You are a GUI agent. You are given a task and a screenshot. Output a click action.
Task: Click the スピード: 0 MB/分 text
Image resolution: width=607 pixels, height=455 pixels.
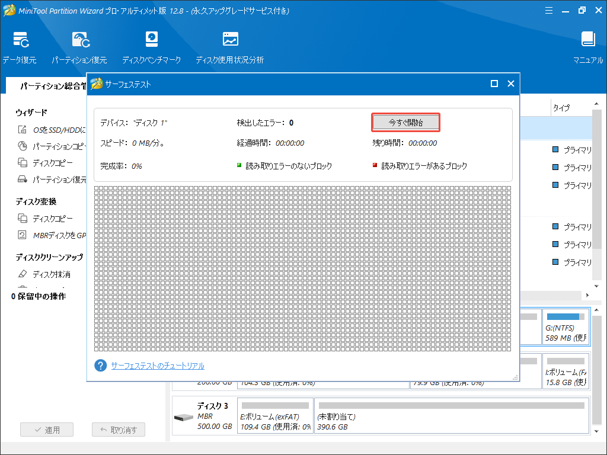click(x=132, y=143)
